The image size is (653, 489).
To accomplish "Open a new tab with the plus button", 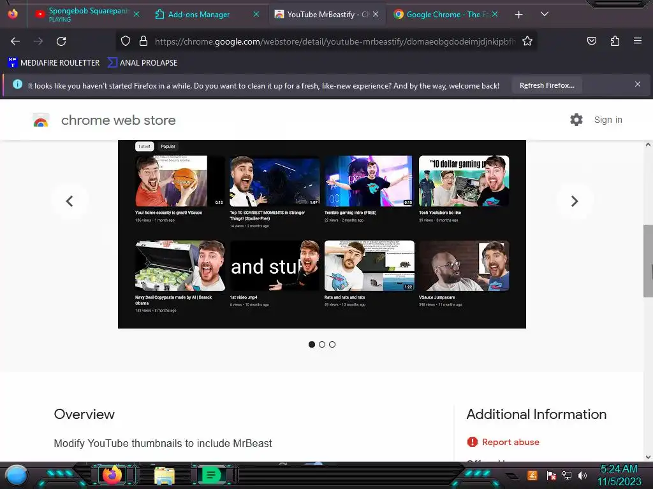I will [x=518, y=15].
